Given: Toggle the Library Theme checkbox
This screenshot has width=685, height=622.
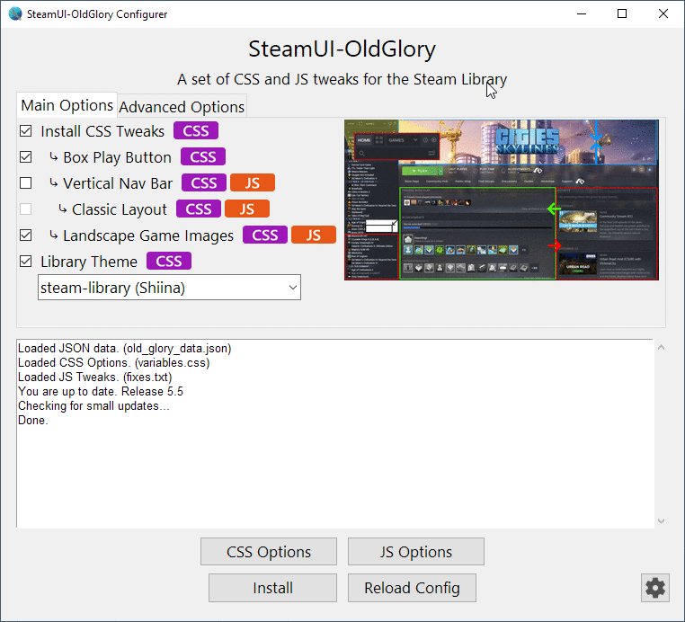Looking at the screenshot, I should [26, 262].
